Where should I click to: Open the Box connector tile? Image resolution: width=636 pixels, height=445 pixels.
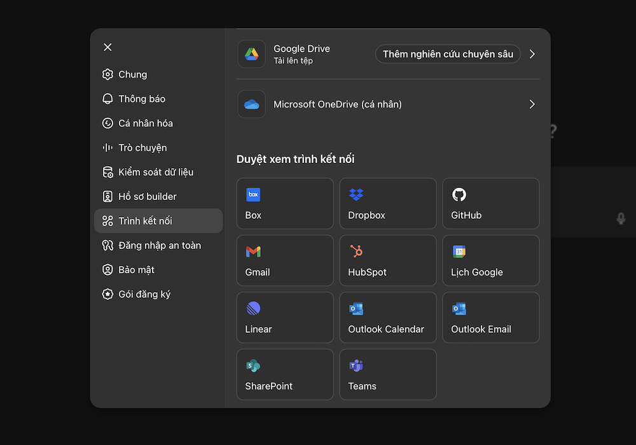coord(285,204)
